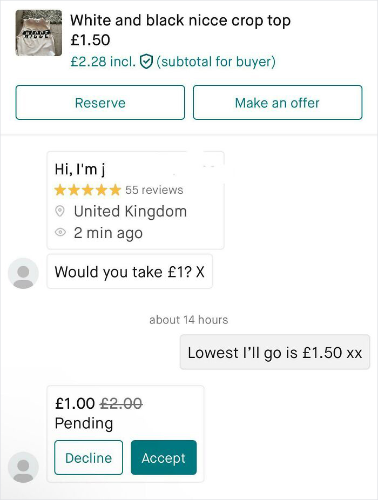378x500 pixels.
Task: Accept the £1.00 pending offer
Action: click(x=163, y=457)
